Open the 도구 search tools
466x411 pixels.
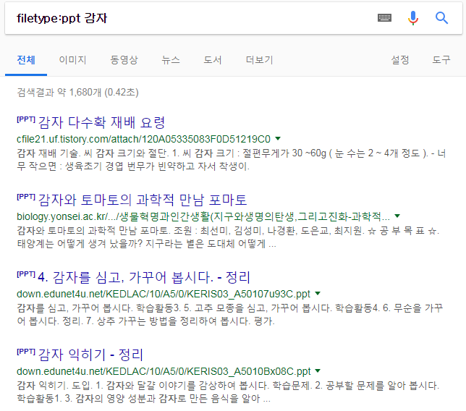[x=441, y=60]
